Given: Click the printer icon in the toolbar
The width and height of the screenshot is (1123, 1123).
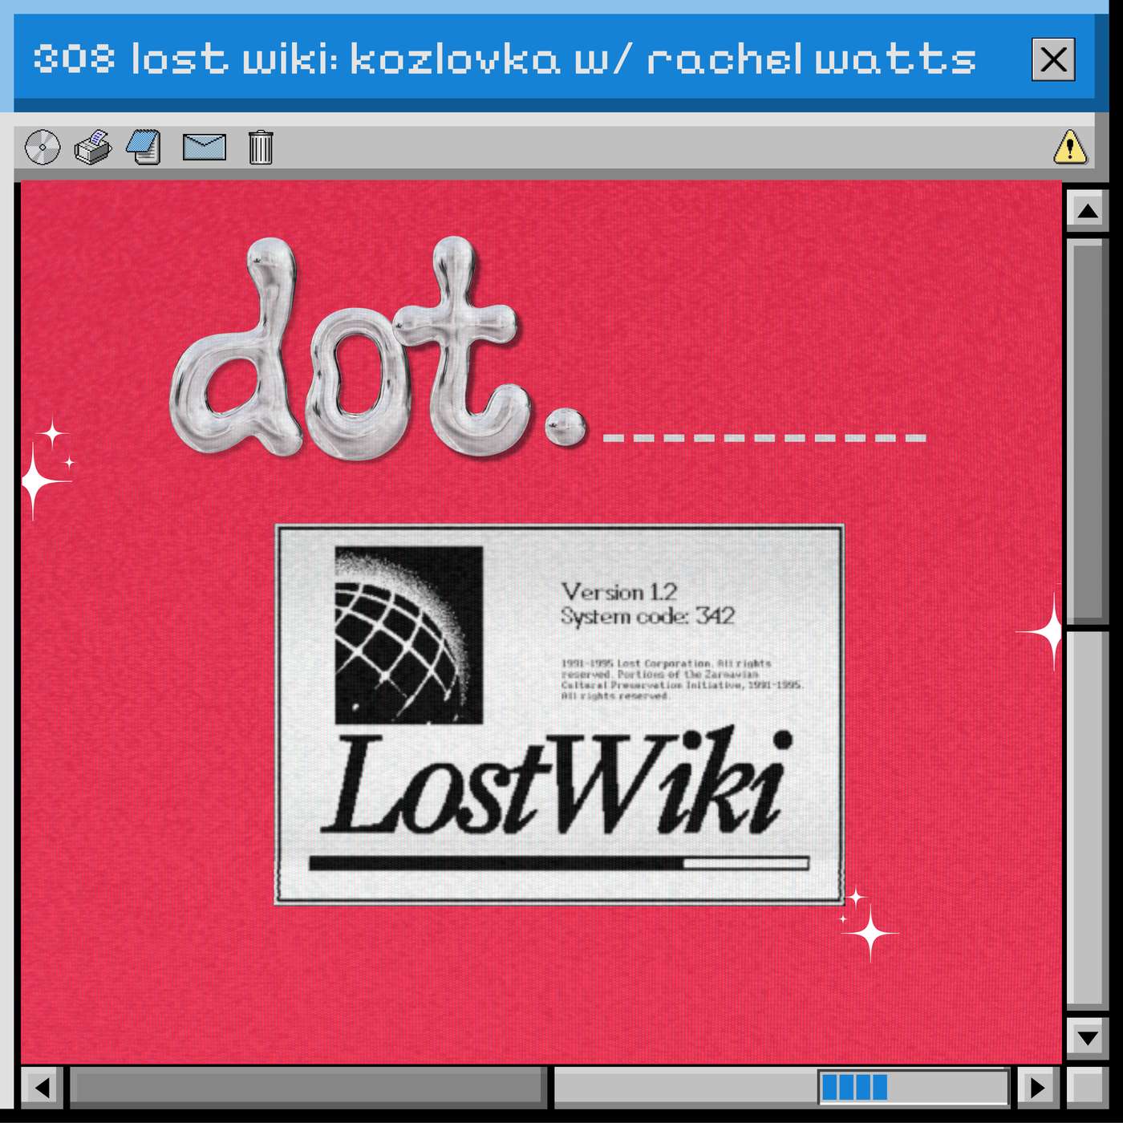Looking at the screenshot, I should [93, 148].
